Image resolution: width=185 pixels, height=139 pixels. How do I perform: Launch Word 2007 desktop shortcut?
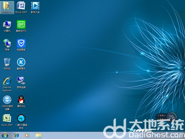click(x=21, y=7)
